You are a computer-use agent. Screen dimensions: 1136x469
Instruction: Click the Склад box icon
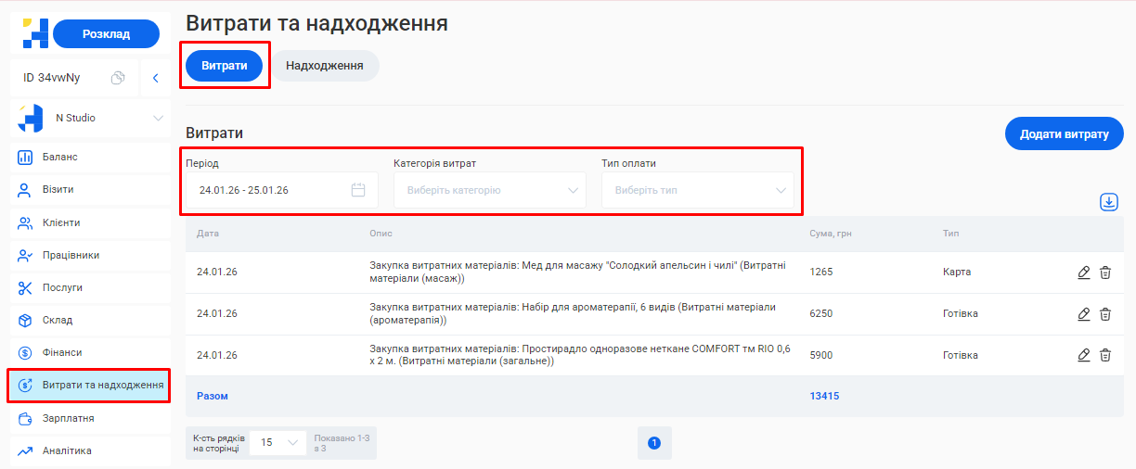click(x=26, y=320)
